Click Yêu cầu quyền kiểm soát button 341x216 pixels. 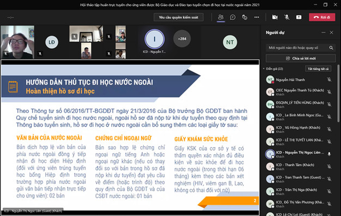tap(178, 17)
